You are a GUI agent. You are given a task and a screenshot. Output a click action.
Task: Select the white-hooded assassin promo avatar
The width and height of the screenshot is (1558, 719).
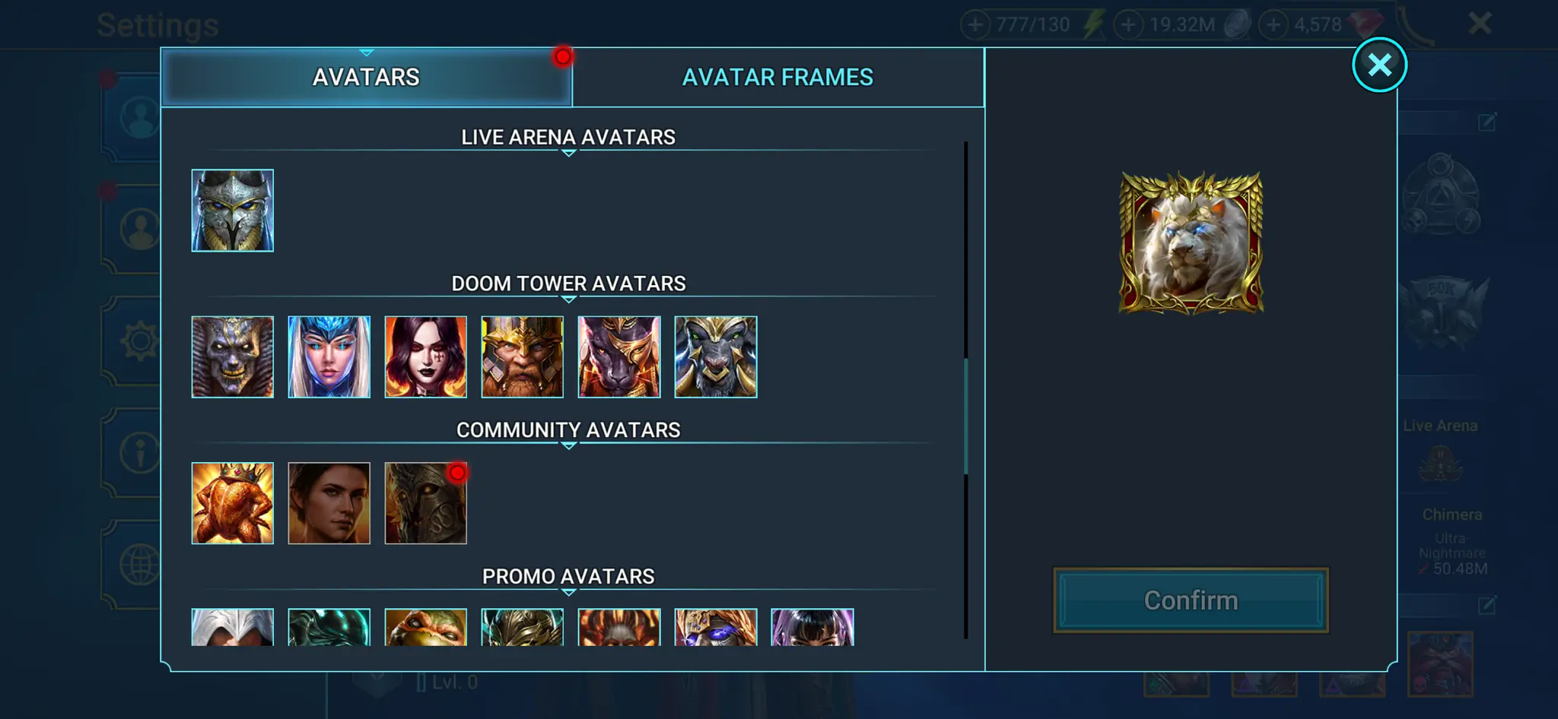click(232, 627)
